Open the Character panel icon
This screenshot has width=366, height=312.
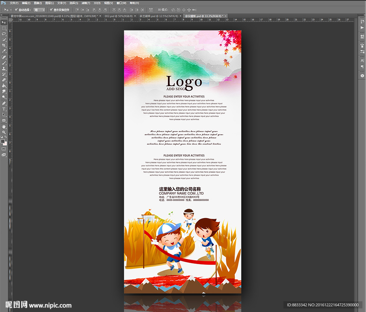[362, 61]
